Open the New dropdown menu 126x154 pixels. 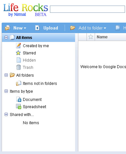point(20,28)
